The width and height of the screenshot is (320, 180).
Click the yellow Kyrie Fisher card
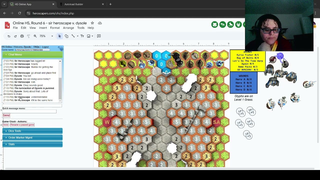point(247,61)
